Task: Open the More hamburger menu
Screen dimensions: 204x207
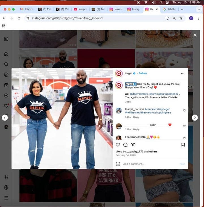Action: coord(6,198)
